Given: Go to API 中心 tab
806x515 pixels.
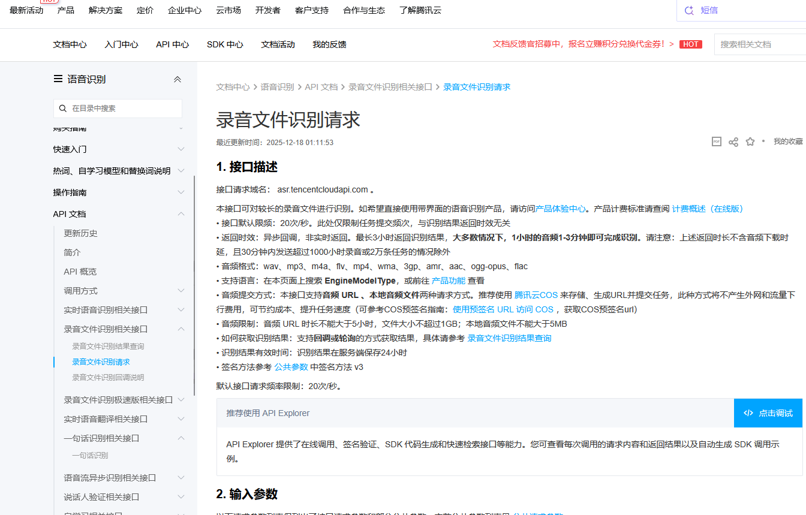Looking at the screenshot, I should (x=173, y=44).
